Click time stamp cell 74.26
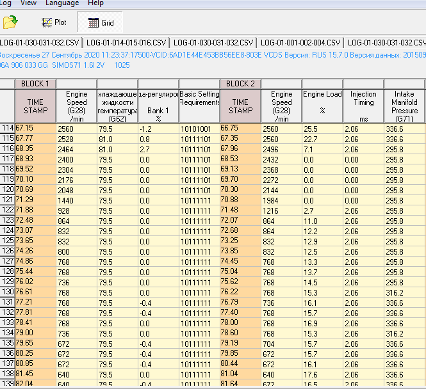The height and width of the screenshot is (389, 426). click(x=36, y=251)
